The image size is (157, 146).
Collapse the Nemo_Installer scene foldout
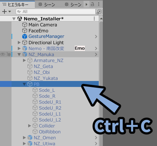[14, 19]
